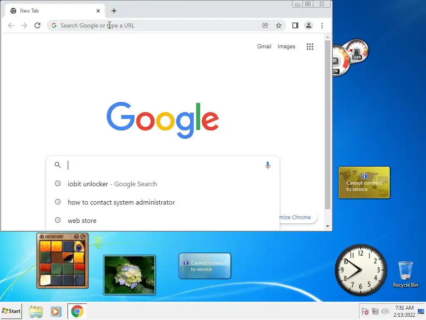Click clock icon beside web store suggestion
The image size is (426, 320).
(x=58, y=220)
